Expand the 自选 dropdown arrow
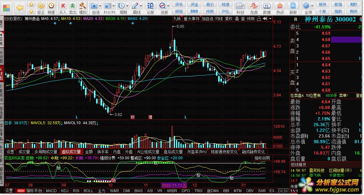This screenshot has width=364, height=195. click(100, 6)
